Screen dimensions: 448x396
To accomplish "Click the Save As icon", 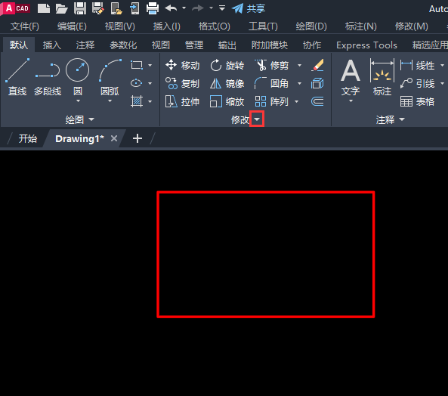I will (98, 8).
